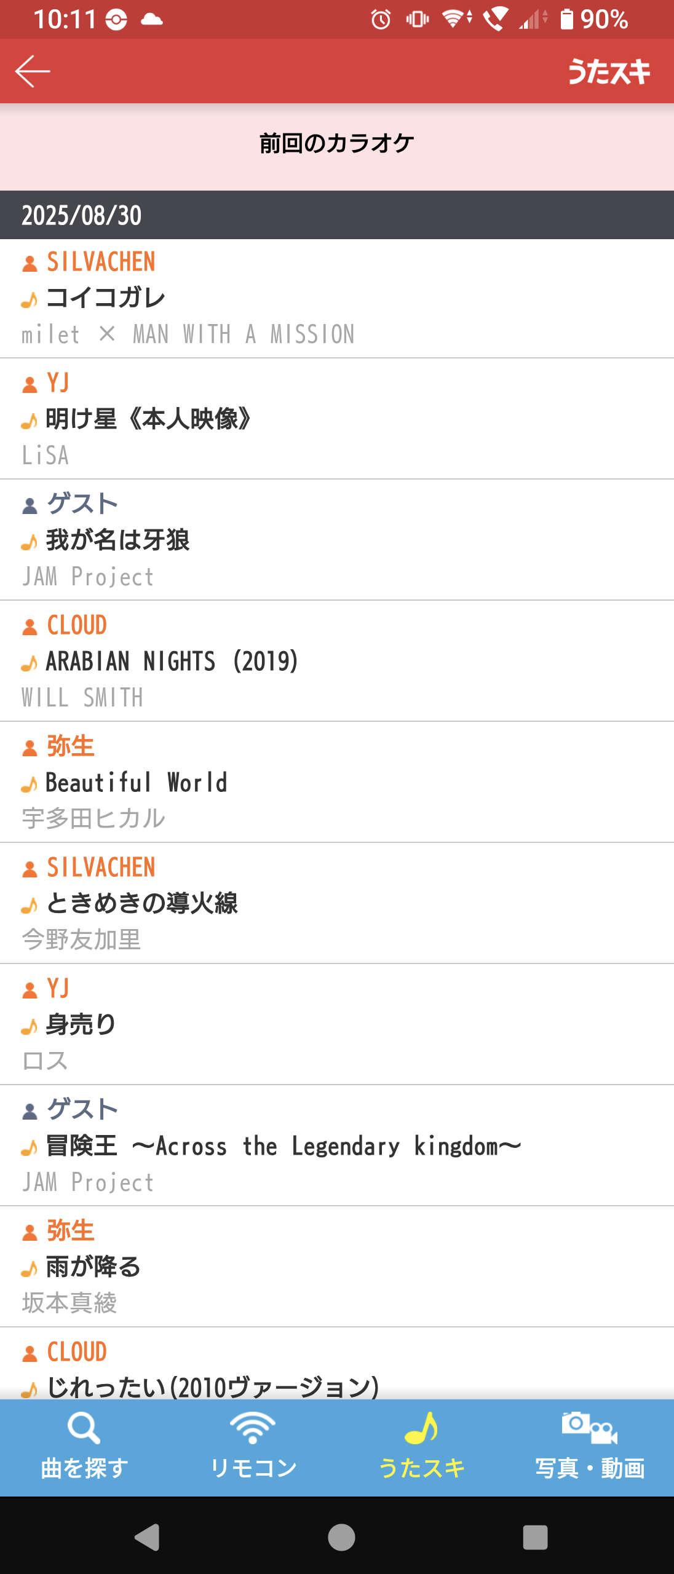674x1574 pixels.
Task: Open the song ときめきの導火線
Action: pyautogui.click(x=337, y=903)
